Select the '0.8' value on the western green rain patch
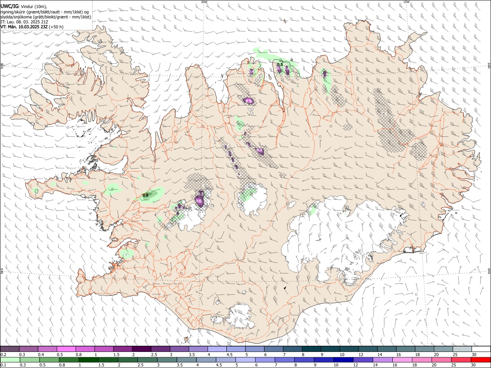Image resolution: width=491 pixels, height=368 pixels. pyautogui.click(x=145, y=195)
